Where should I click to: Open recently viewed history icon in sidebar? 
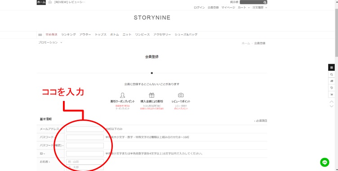(332, 88)
